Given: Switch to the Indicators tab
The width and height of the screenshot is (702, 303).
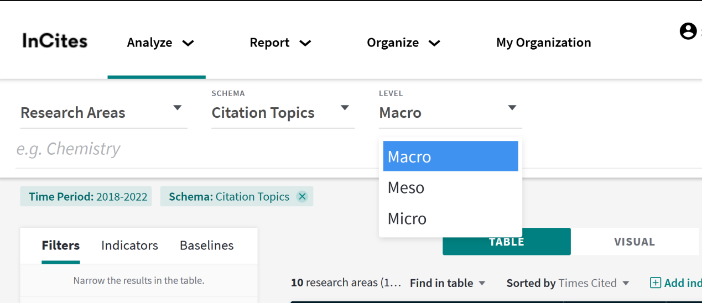Looking at the screenshot, I should pos(129,245).
